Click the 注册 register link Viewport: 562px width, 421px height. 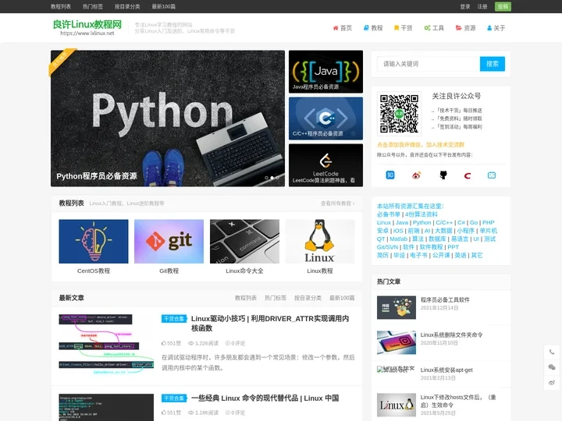coord(482,6)
